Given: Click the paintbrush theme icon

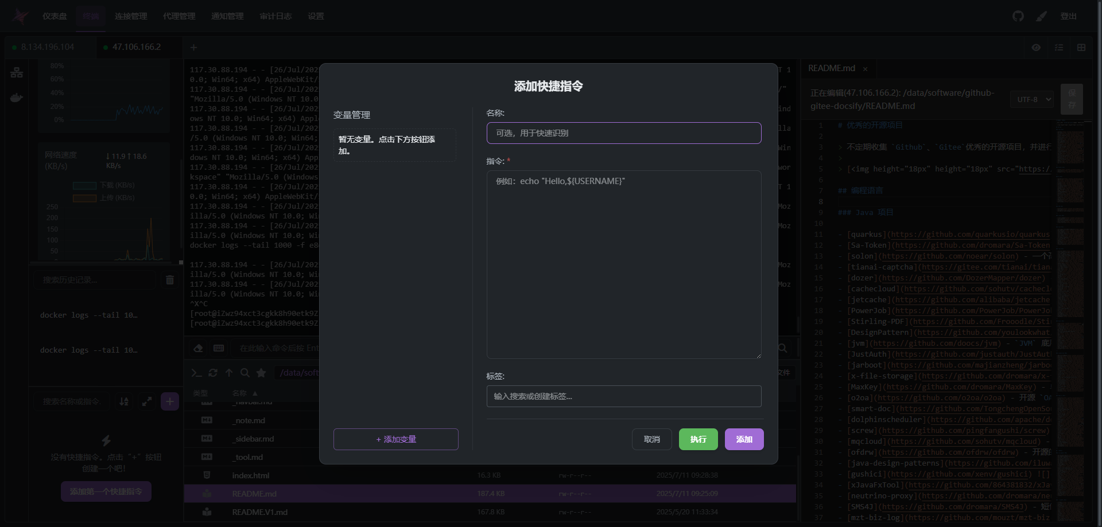Looking at the screenshot, I should 1041,16.
